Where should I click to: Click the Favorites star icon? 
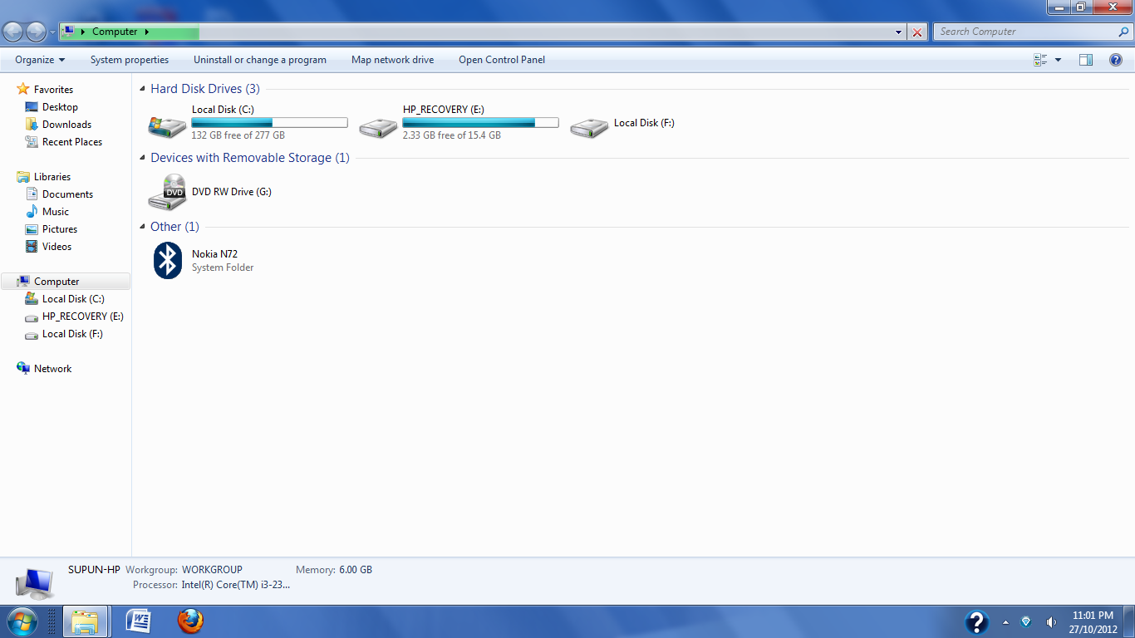(23, 89)
